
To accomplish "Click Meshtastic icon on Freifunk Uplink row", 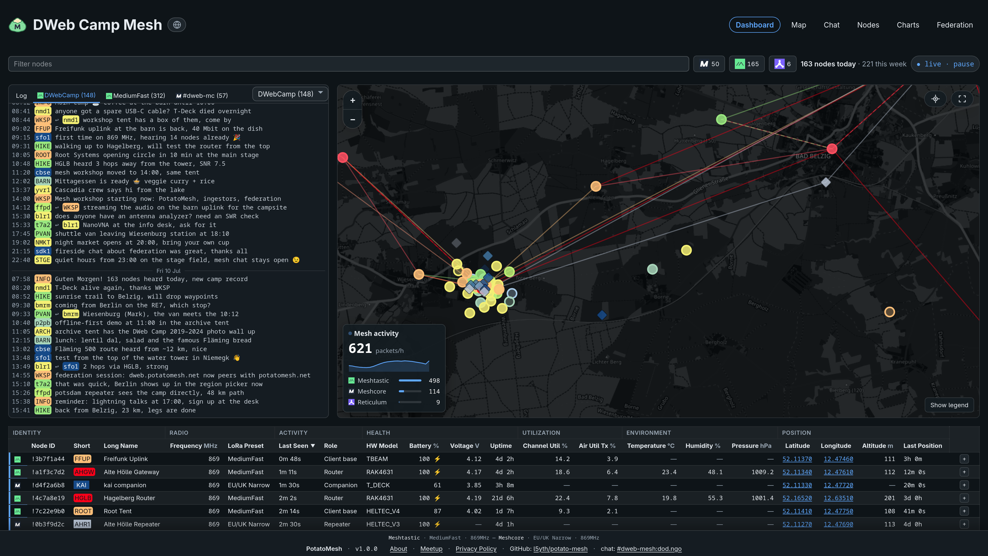I will [17, 459].
